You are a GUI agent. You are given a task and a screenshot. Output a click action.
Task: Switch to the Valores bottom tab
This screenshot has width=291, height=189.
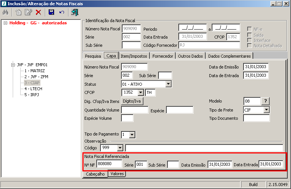tap(117, 174)
